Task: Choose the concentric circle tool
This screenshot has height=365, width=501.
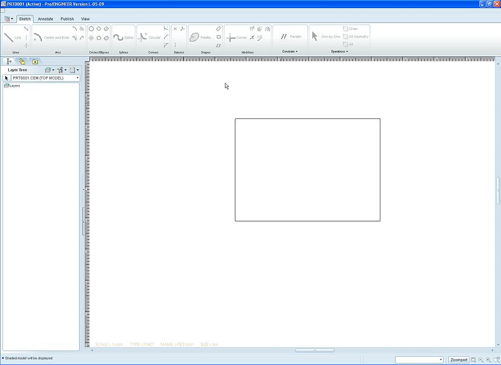Action: click(91, 38)
